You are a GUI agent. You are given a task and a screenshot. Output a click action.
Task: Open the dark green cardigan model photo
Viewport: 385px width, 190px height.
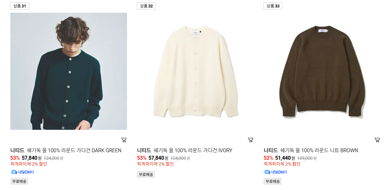point(69,71)
